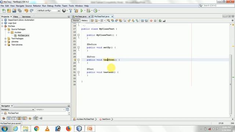Open VLC media player from taskbar
The image size is (235, 132).
click(47, 129)
